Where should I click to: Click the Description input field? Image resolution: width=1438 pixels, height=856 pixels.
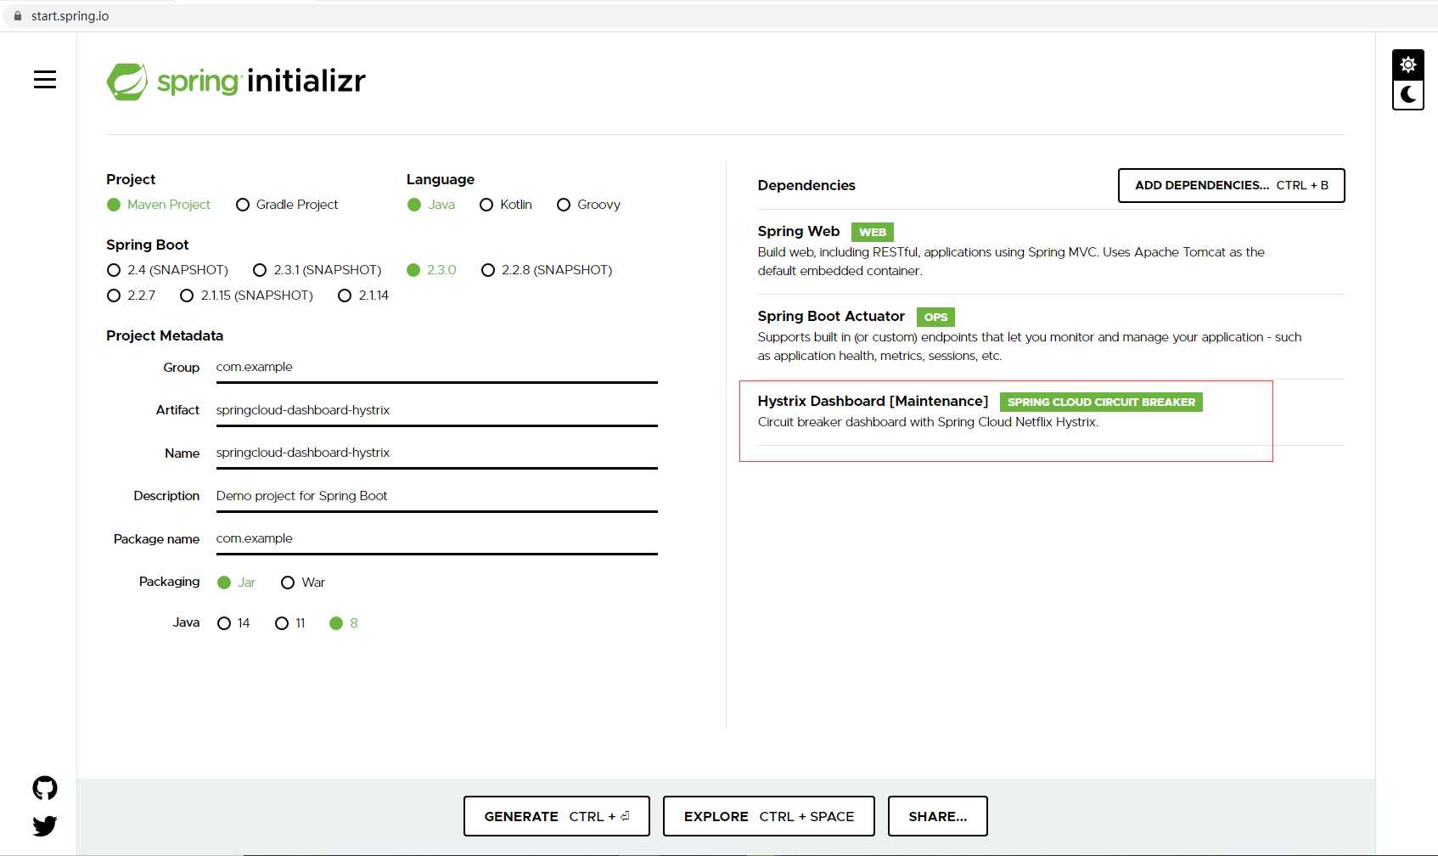(x=436, y=496)
